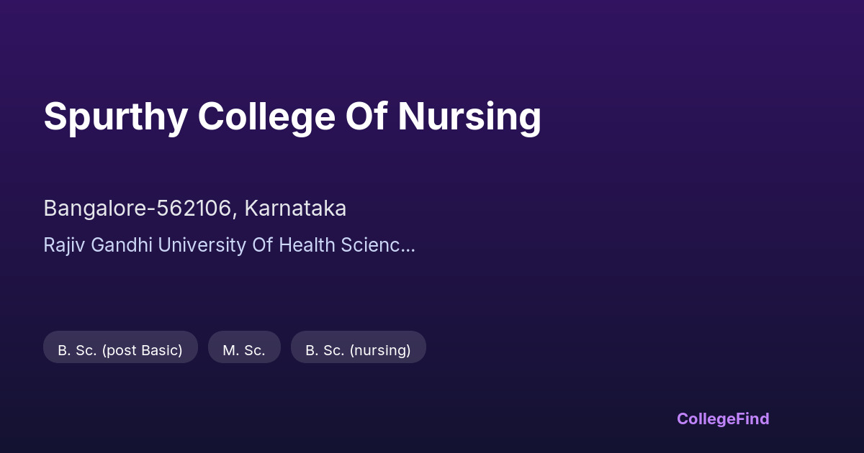Open the CollegeFind brand logo

tap(722, 418)
